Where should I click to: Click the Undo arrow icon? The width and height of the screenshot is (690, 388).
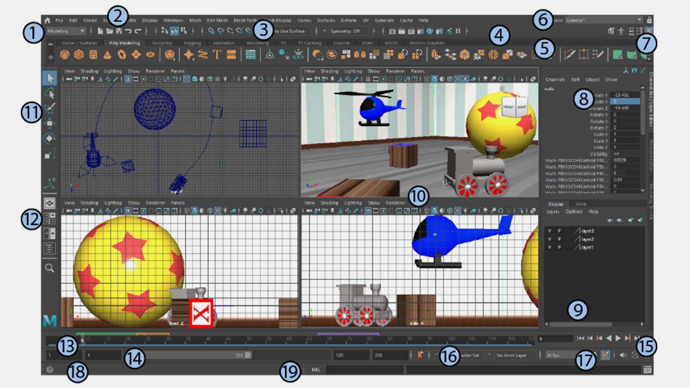point(128,31)
